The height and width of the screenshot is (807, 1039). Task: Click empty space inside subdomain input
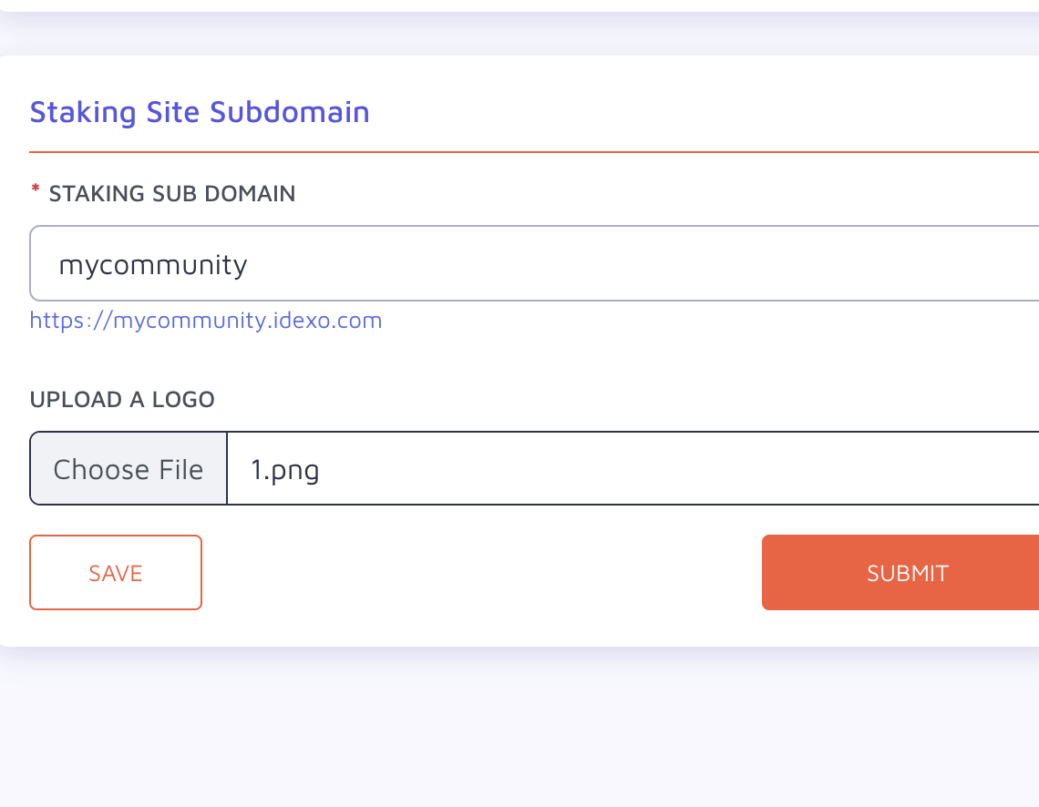pyautogui.click(x=630, y=263)
